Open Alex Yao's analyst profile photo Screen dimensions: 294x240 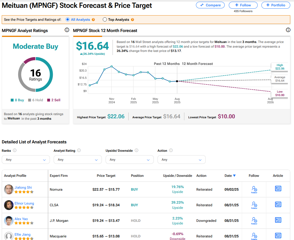tap(9, 221)
